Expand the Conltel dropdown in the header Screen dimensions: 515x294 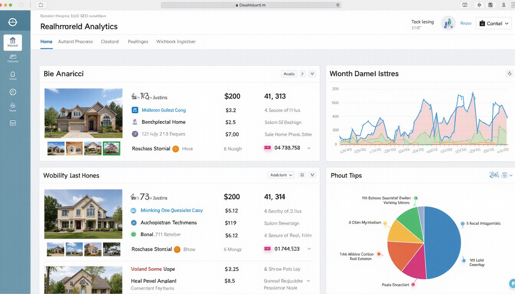point(493,23)
